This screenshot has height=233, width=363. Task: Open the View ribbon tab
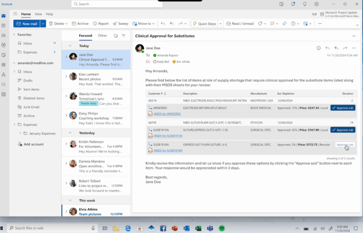pyautogui.click(x=38, y=14)
